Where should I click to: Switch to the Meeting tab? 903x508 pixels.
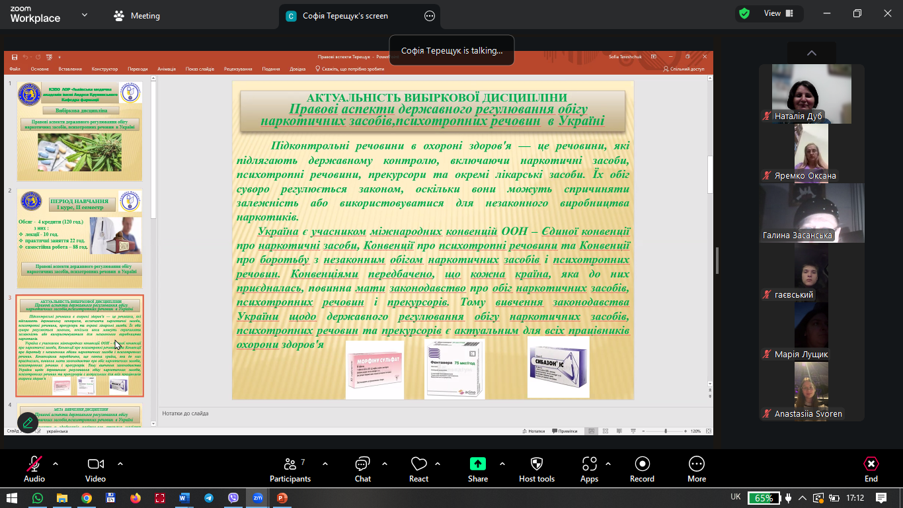click(137, 16)
